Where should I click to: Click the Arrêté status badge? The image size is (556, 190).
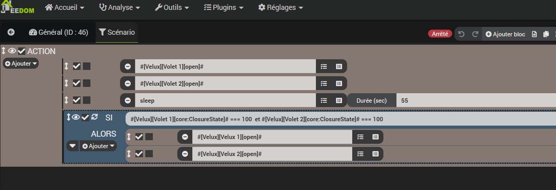[440, 34]
